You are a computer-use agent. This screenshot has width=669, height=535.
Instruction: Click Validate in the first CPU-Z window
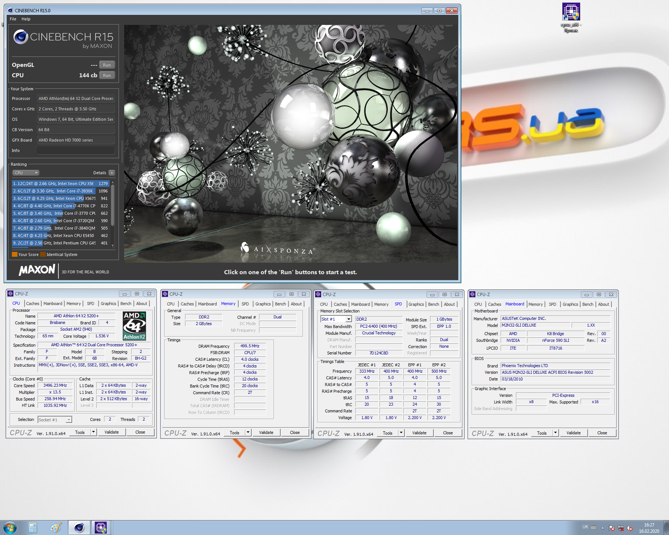coord(111,432)
